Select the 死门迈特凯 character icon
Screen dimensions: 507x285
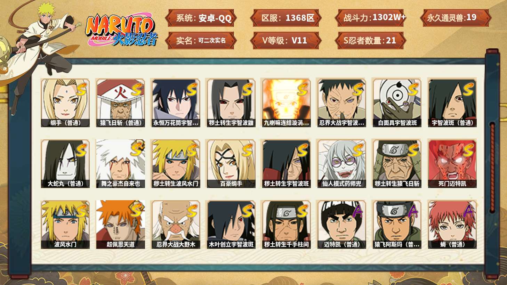452,164
